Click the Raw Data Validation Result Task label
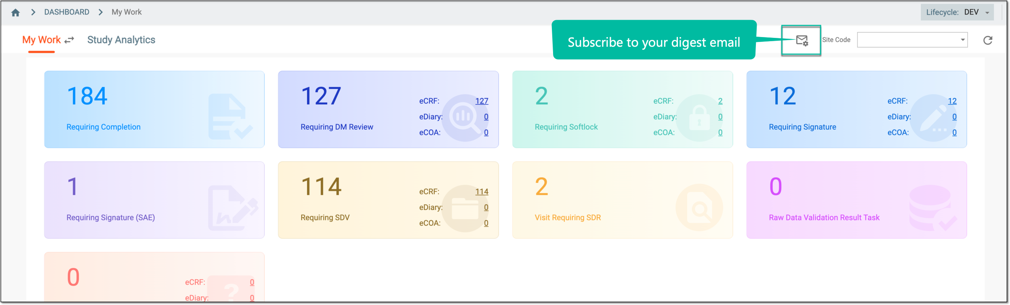Image resolution: width=1010 pixels, height=305 pixels. click(824, 218)
